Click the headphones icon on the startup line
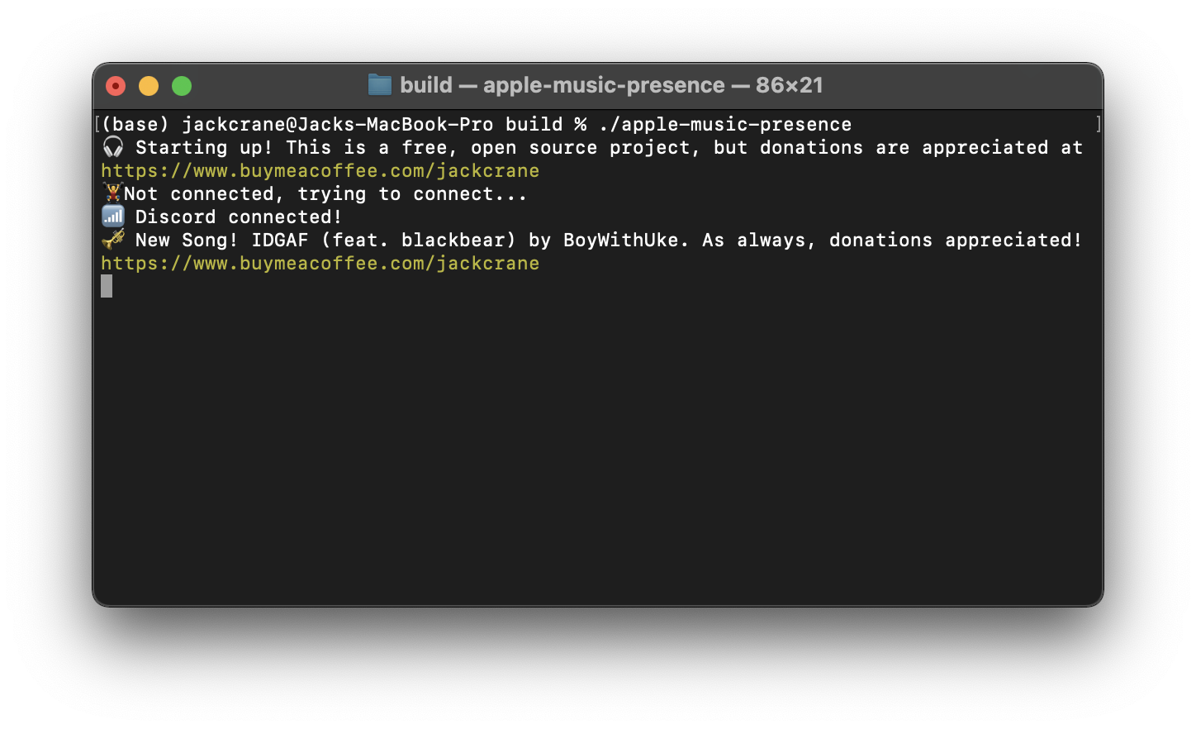1196x729 pixels. [x=112, y=147]
